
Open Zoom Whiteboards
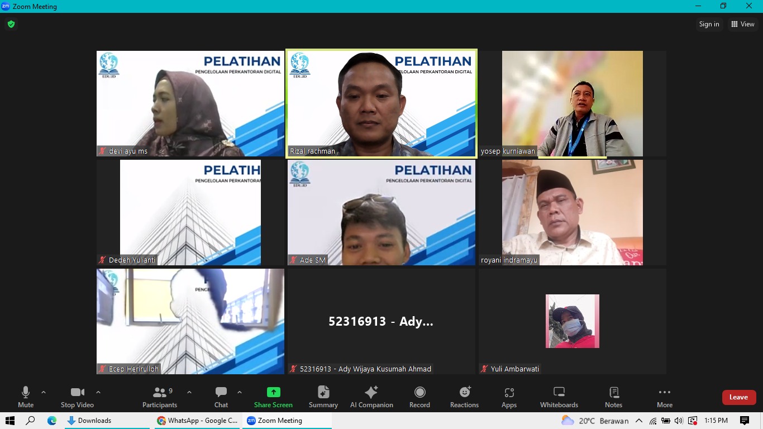559,397
